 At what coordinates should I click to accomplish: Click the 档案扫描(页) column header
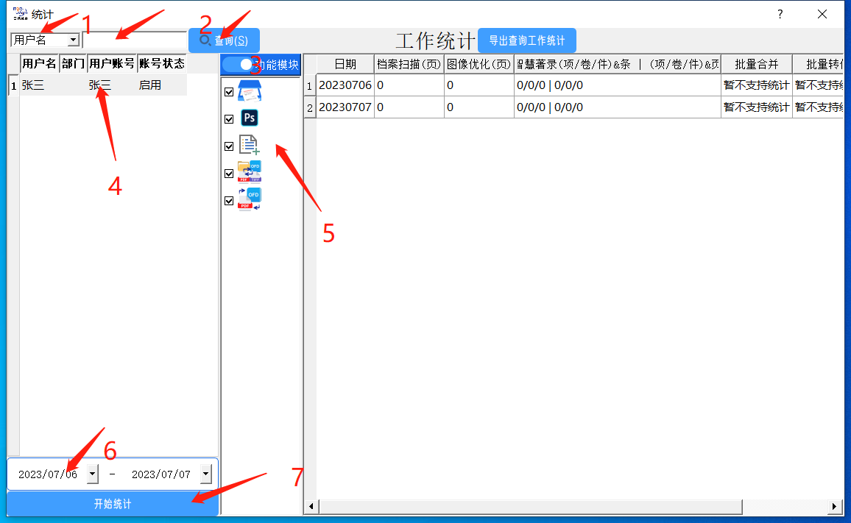(409, 64)
